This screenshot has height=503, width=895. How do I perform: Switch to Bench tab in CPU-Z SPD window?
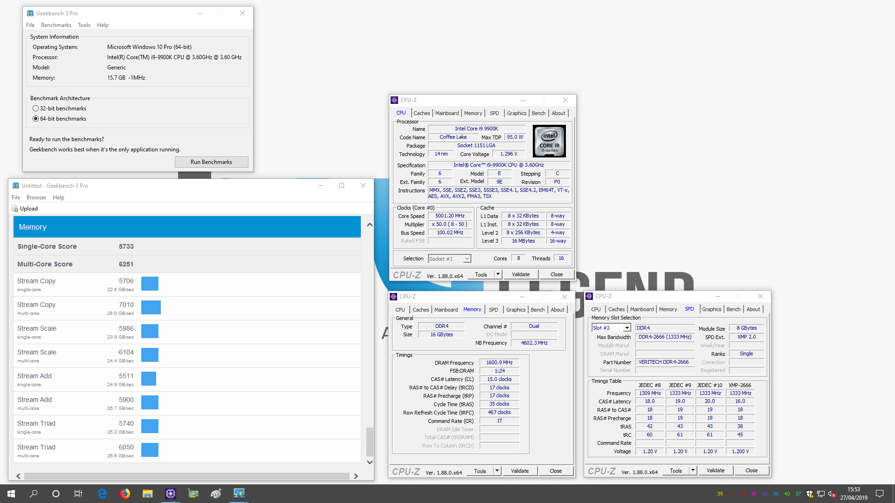point(733,309)
